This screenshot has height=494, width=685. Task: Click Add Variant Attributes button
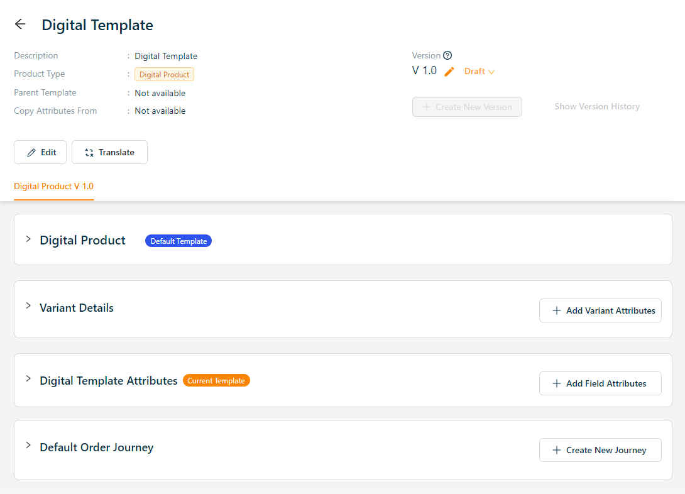click(x=600, y=310)
